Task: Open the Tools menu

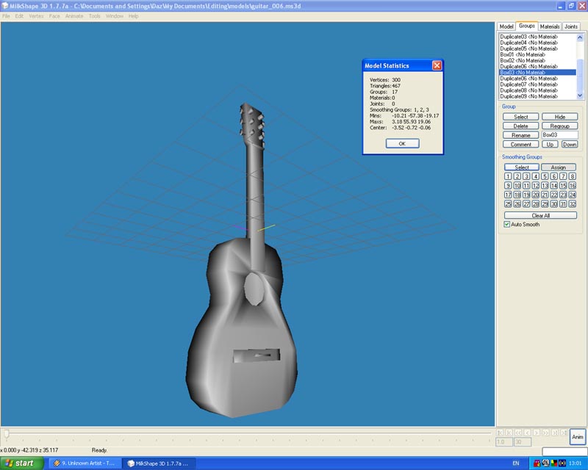Action: tap(95, 16)
